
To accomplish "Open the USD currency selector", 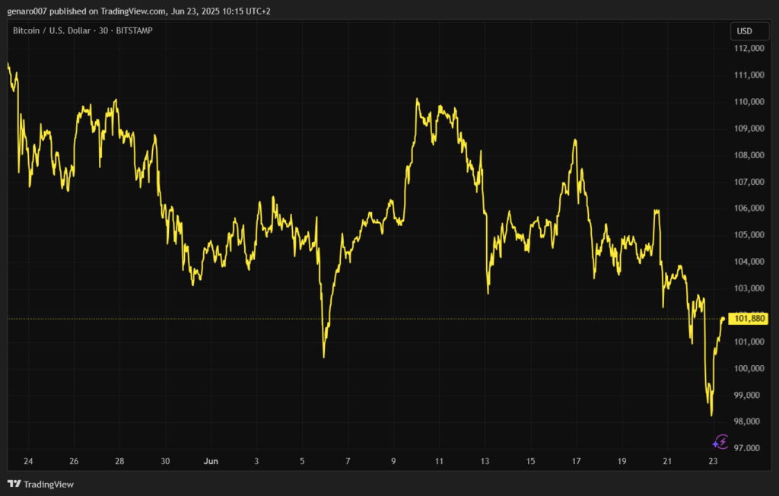I will 744,31.
